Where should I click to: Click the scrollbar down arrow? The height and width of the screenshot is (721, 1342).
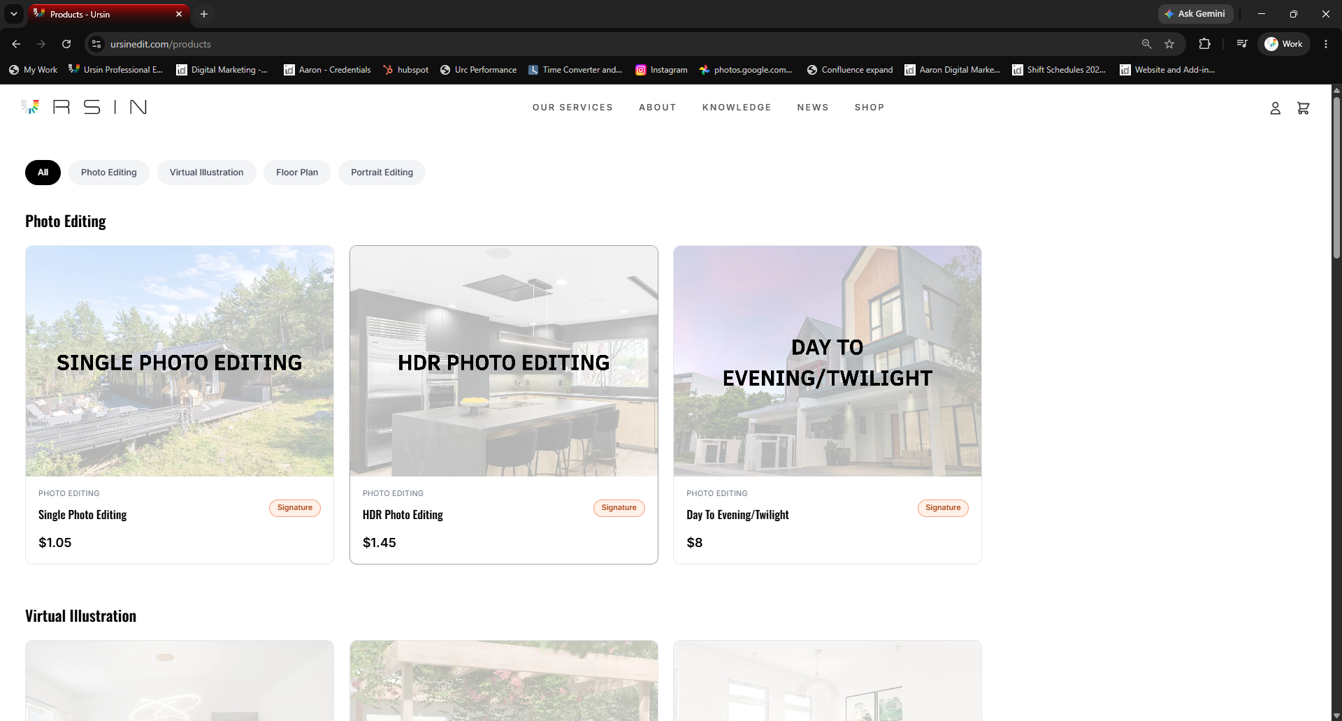click(1336, 716)
